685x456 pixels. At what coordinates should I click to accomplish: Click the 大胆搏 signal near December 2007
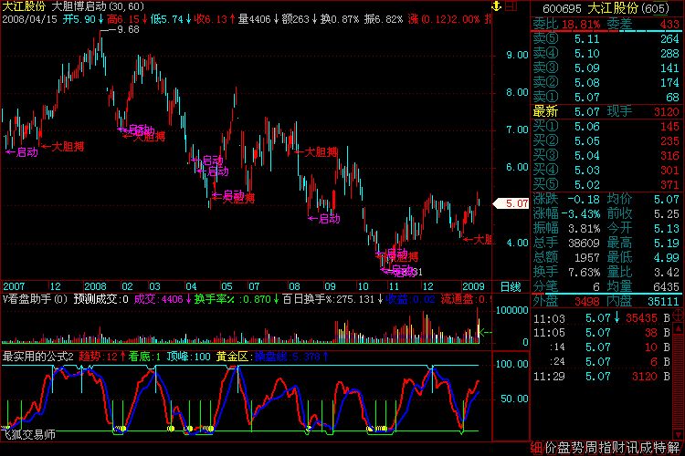(x=62, y=147)
